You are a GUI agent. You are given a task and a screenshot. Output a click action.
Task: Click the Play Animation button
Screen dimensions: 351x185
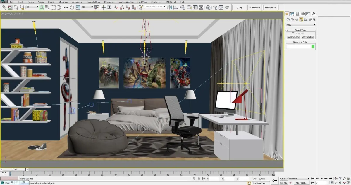[322, 179]
